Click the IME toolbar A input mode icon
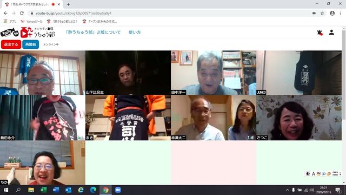This screenshot has height=195, width=346. click(313, 174)
